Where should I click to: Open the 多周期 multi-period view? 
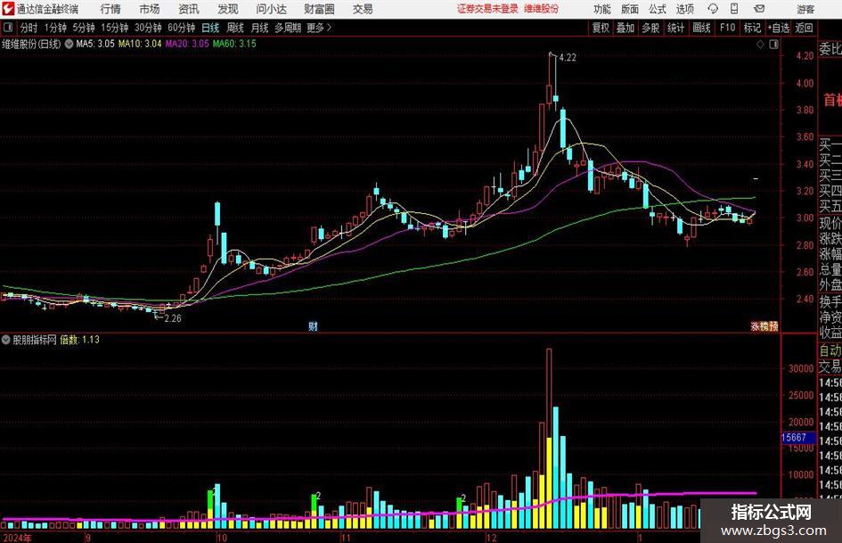click(288, 28)
